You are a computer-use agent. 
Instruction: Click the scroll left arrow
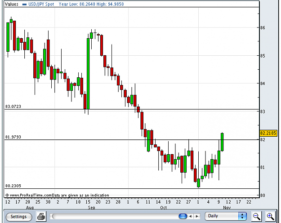[191, 216]
